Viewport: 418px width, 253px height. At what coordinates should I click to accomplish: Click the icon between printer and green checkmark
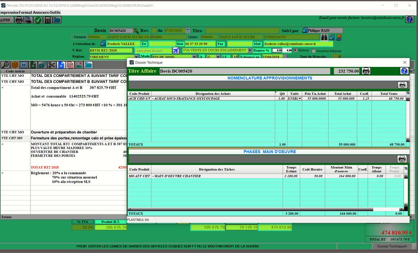pos(29,20)
